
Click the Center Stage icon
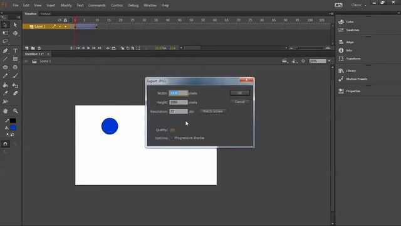coord(303,61)
